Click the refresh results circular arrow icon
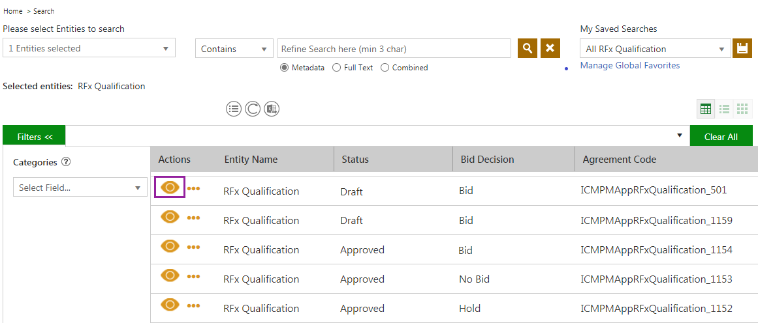Screen dimensions: 758x323 click(x=253, y=109)
